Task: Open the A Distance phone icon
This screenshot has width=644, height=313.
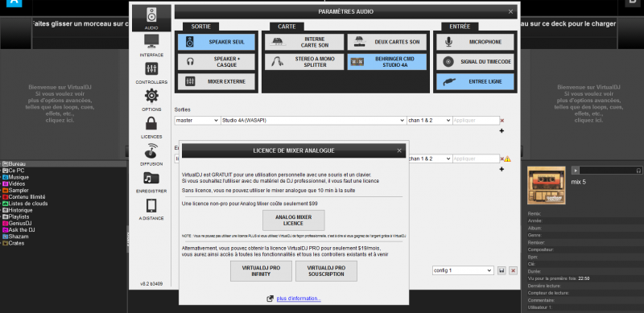Action: coord(151,205)
